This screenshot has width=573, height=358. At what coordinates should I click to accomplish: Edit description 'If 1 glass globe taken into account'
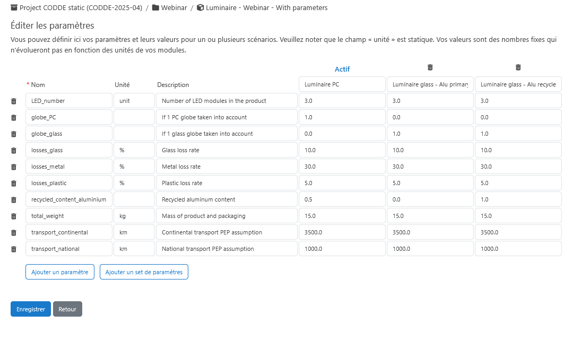tap(227, 134)
